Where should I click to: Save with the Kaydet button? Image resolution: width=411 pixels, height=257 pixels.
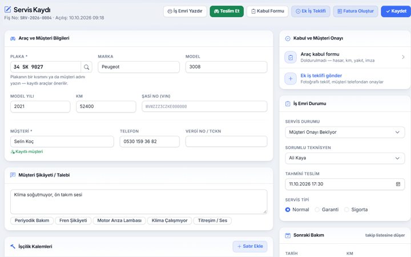coord(396,11)
